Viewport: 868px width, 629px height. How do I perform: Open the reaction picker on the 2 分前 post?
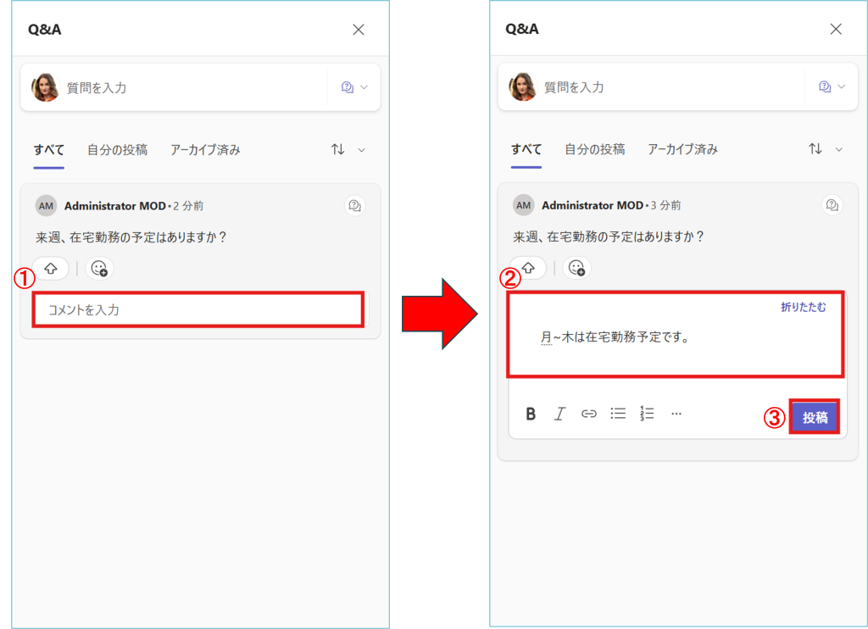pos(99,268)
